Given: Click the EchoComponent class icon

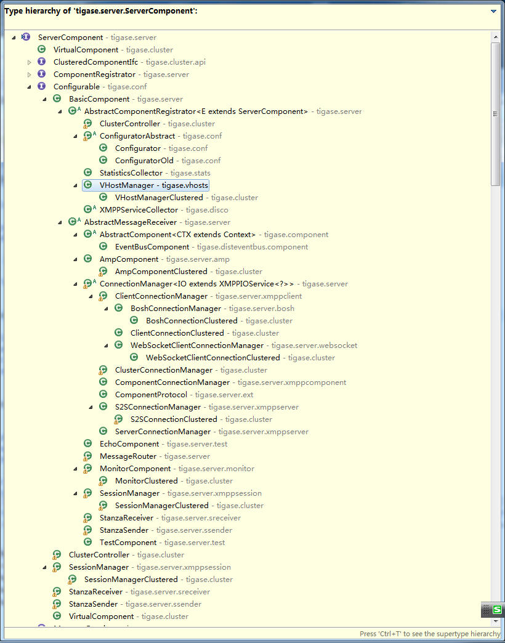Looking at the screenshot, I should (87, 443).
